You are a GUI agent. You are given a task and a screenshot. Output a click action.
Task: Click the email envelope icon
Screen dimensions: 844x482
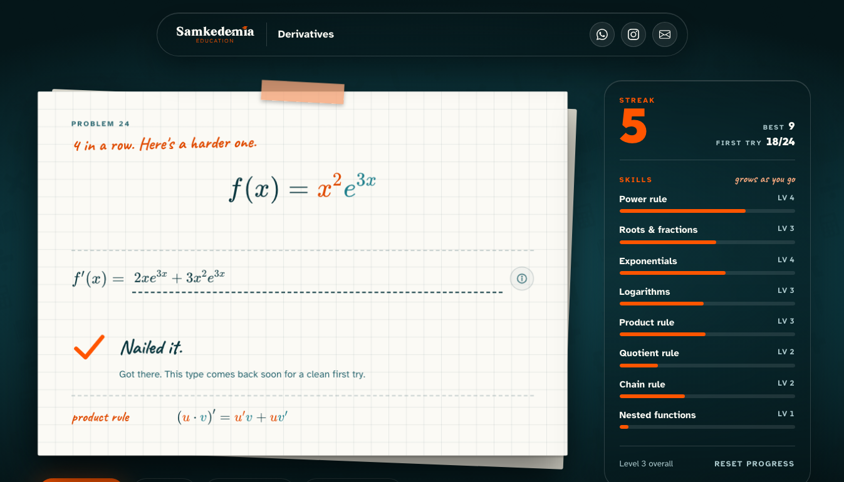[665, 34]
